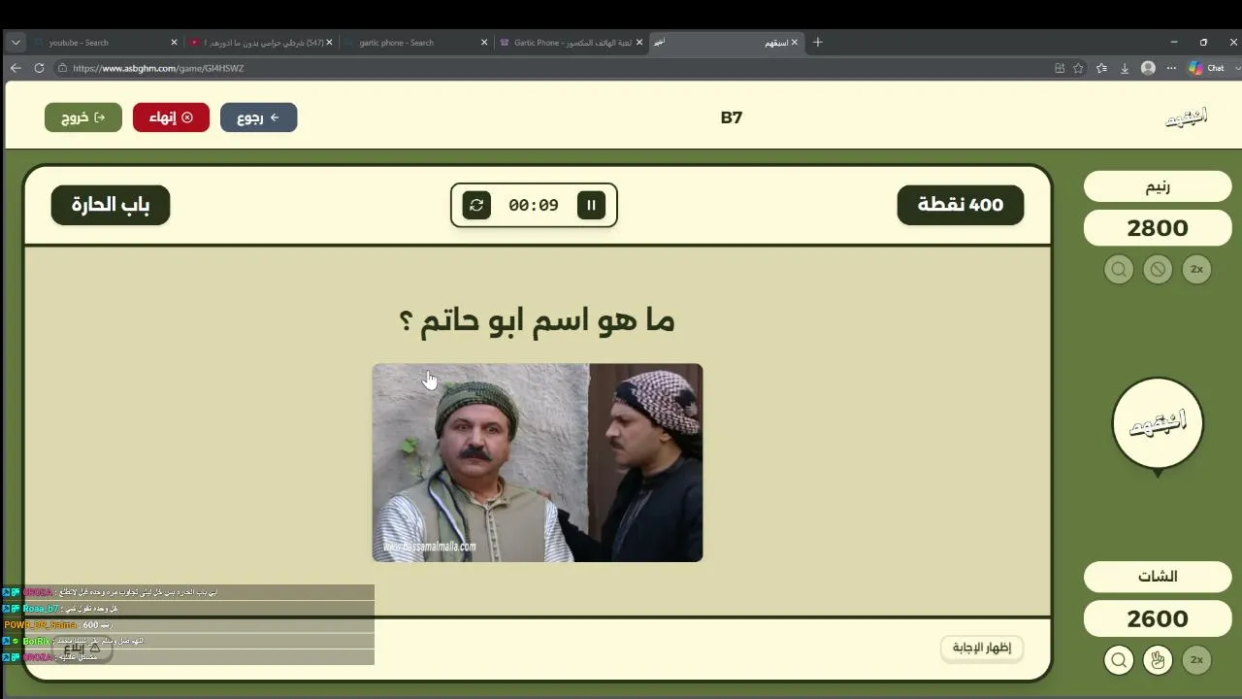Use the magnifier helper for team رنيم
Screen dimensions: 1242x699
click(x=1119, y=269)
